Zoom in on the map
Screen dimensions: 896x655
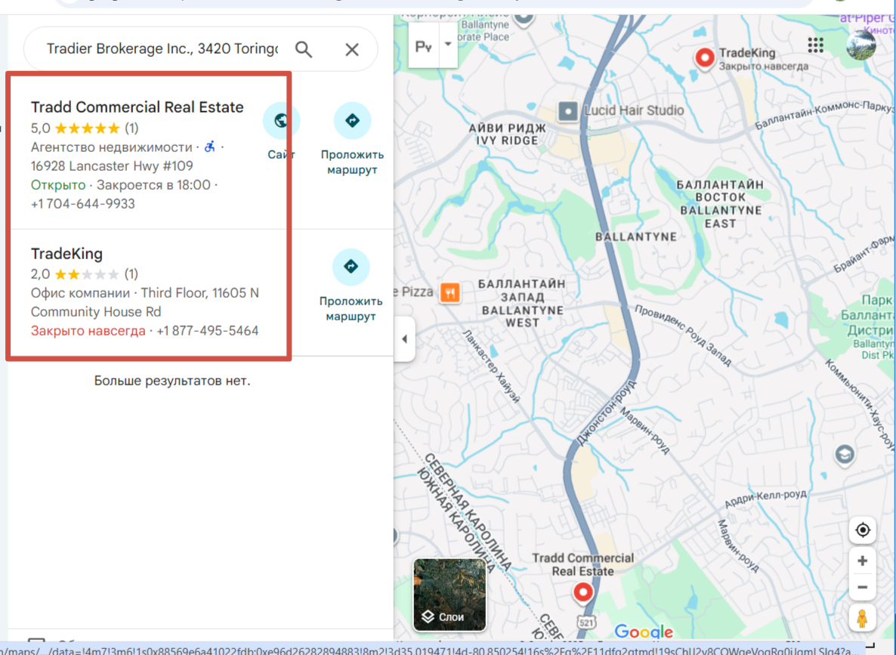(862, 561)
